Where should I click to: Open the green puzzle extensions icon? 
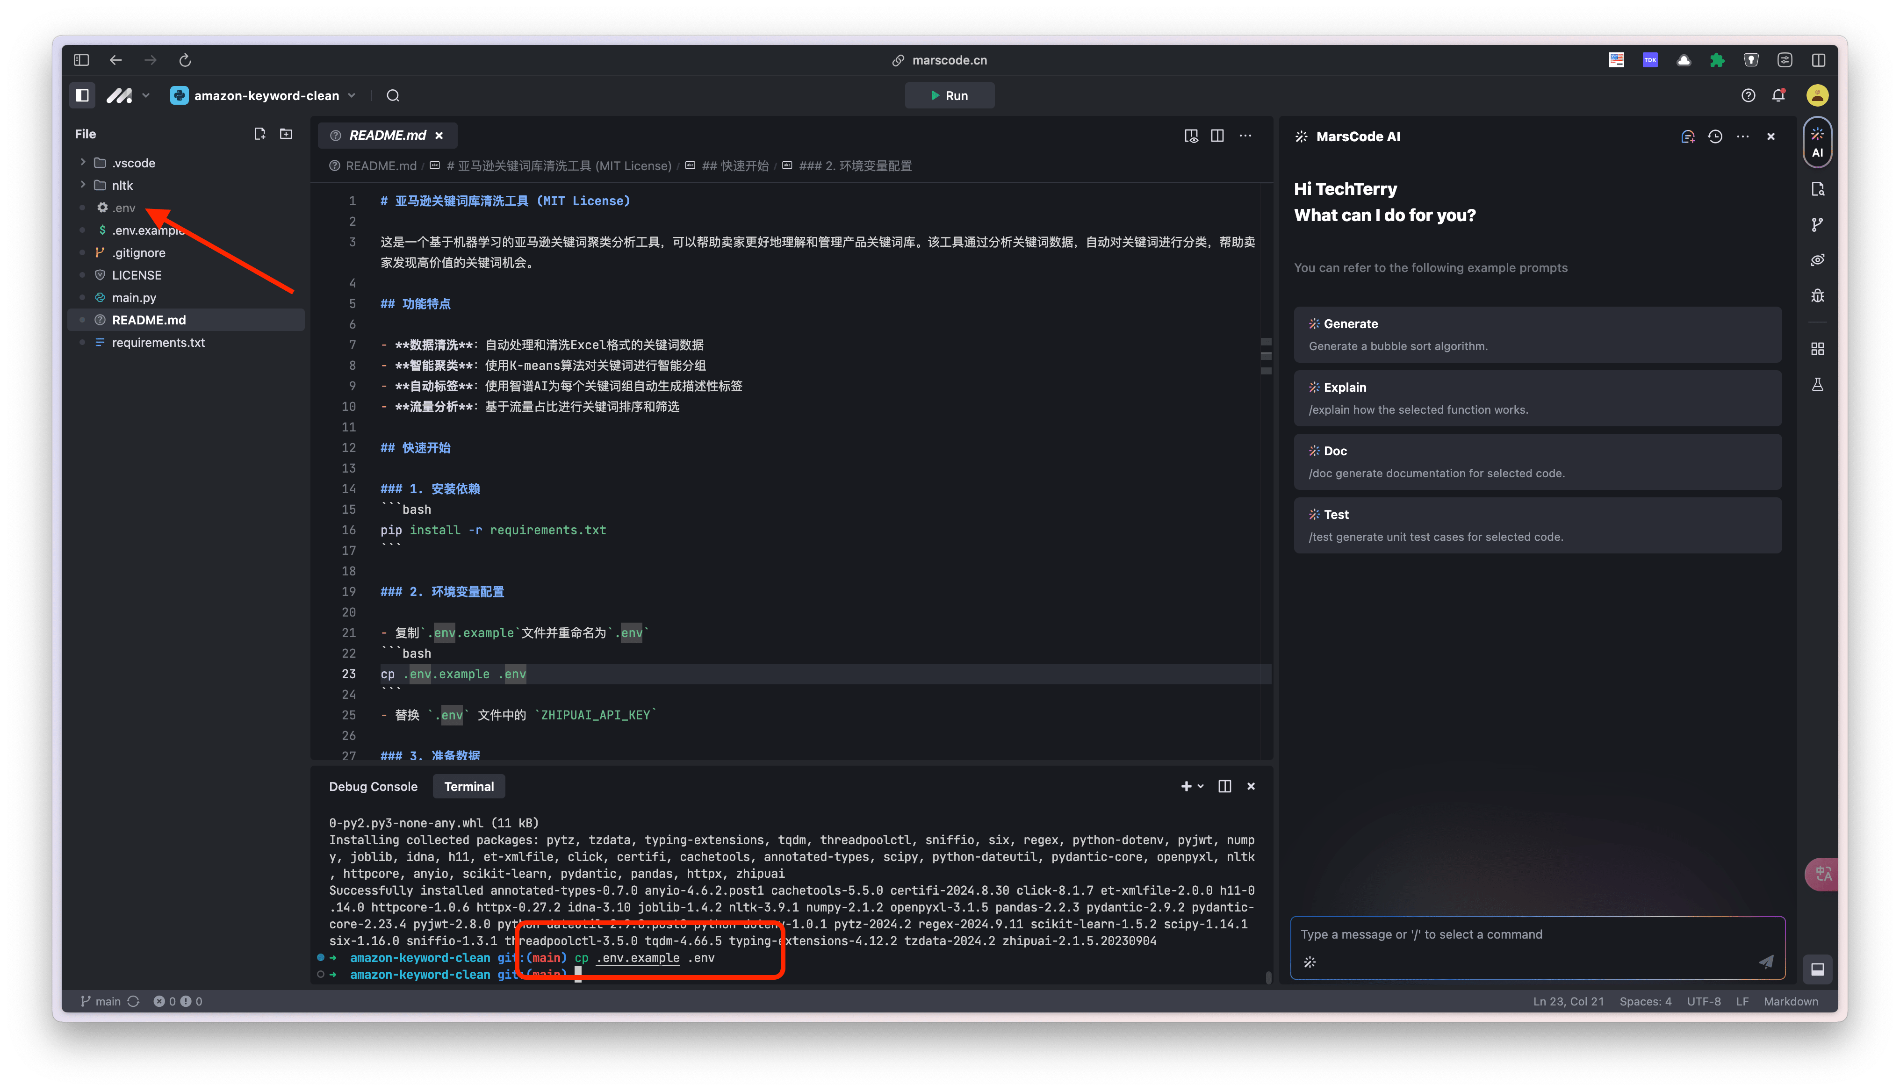tap(1717, 60)
